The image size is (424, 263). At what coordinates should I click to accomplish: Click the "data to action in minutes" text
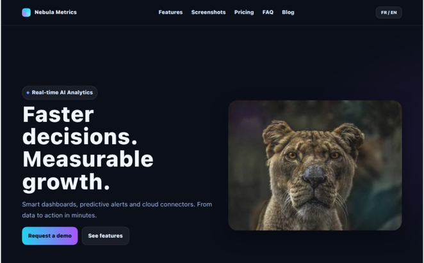(x=59, y=215)
